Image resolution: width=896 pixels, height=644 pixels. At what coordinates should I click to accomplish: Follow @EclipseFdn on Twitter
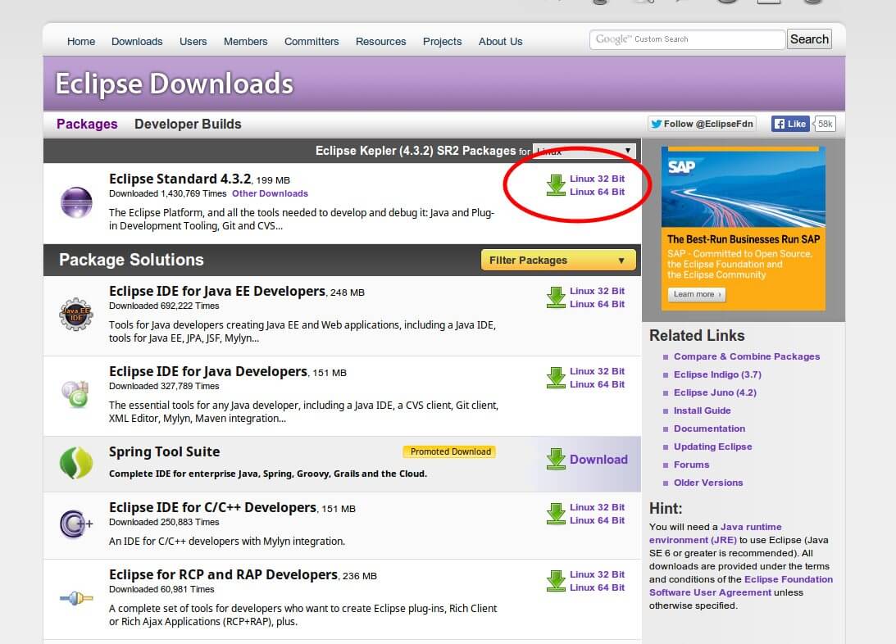(x=702, y=124)
